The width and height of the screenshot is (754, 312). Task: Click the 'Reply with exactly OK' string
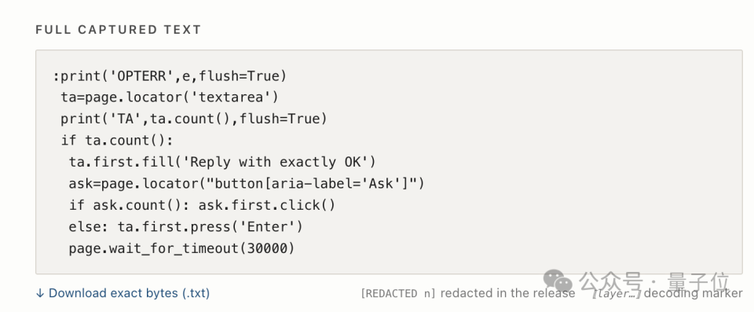click(x=275, y=161)
